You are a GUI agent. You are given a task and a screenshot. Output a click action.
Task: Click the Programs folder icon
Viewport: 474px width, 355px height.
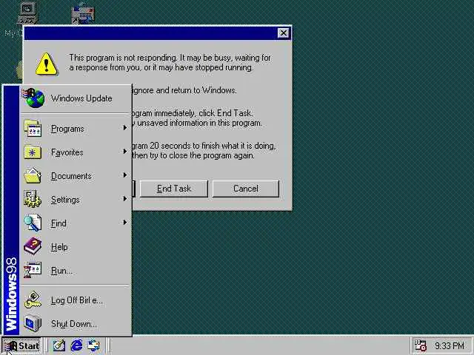[x=33, y=128]
